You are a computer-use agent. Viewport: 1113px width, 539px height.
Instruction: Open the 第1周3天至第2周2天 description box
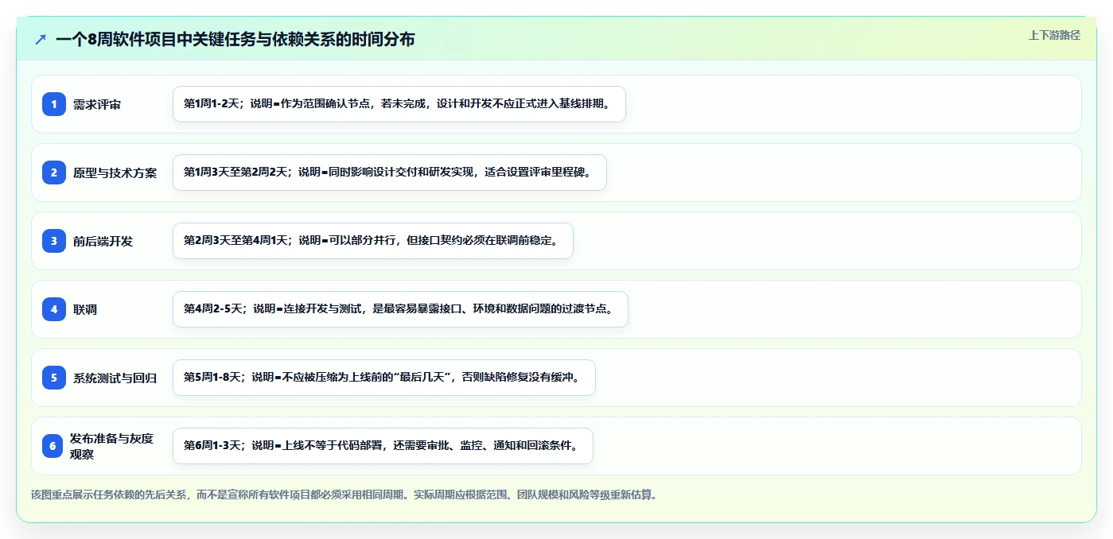(x=390, y=173)
